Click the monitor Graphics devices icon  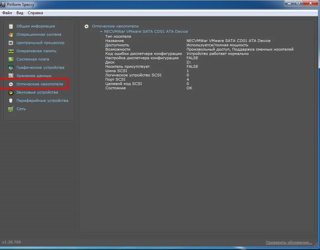click(x=11, y=67)
